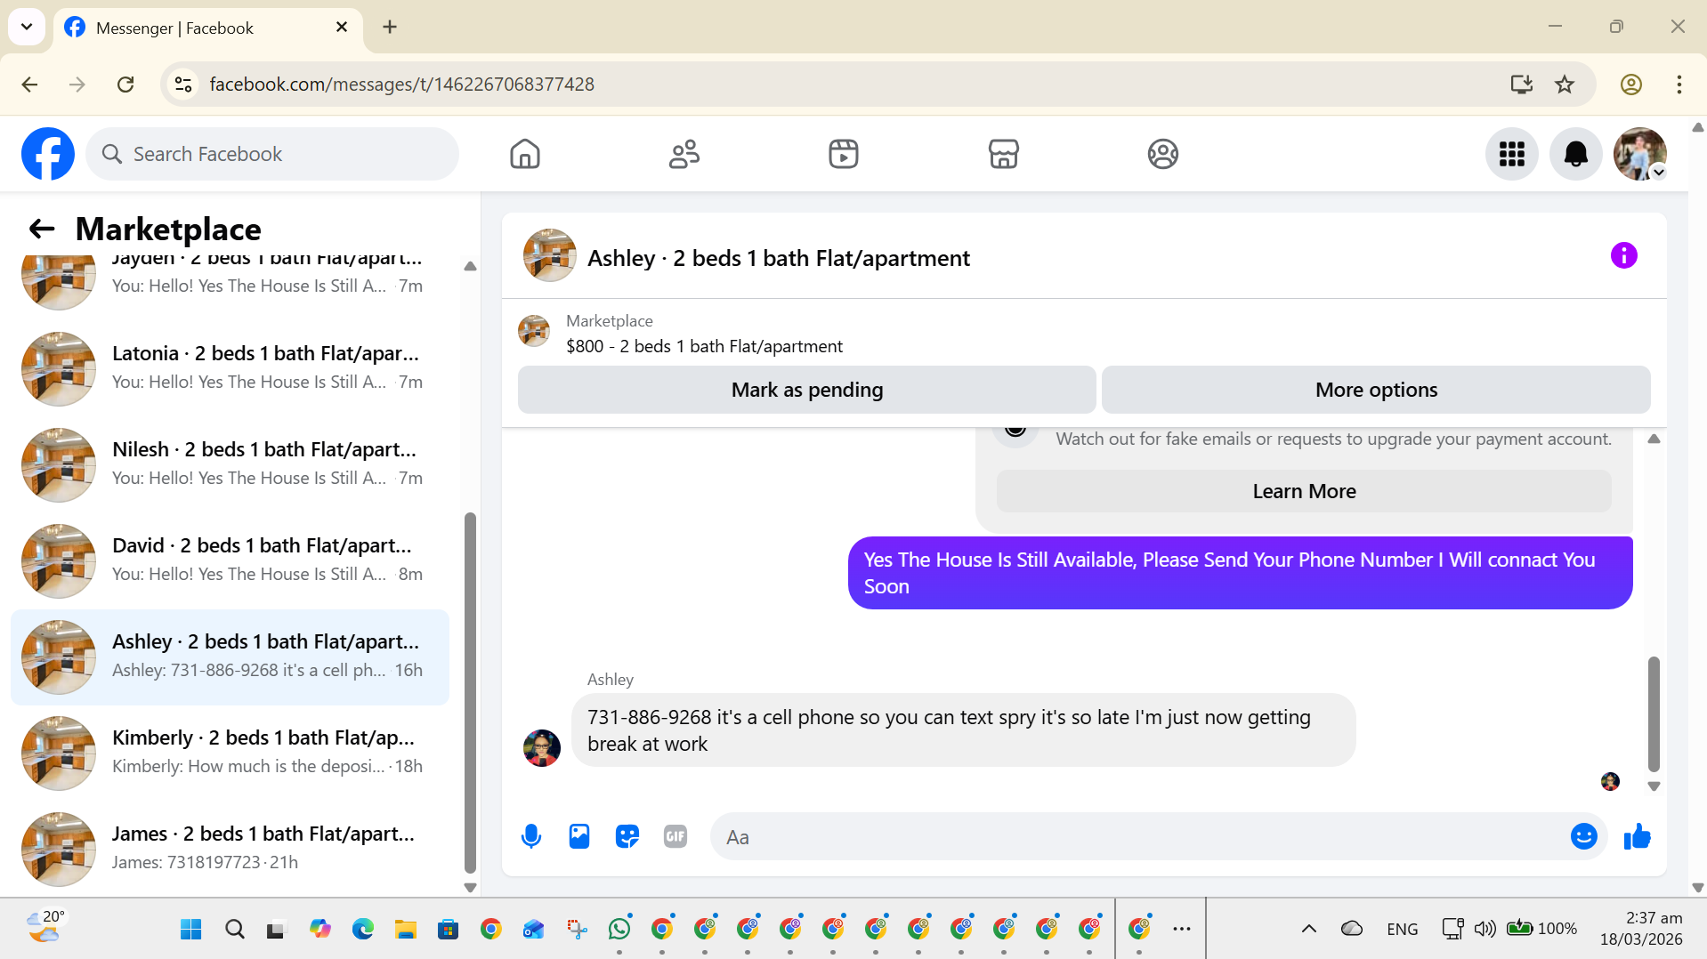Open the emoji picker in message box

[1583, 836]
